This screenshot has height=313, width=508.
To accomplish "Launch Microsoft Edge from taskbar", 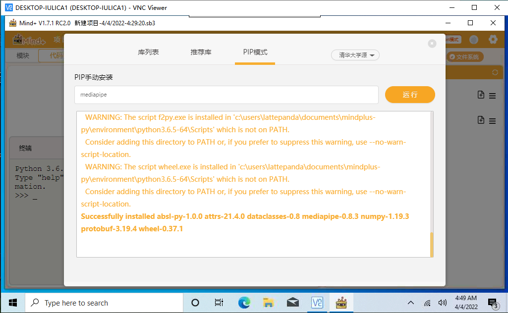I will tap(244, 303).
